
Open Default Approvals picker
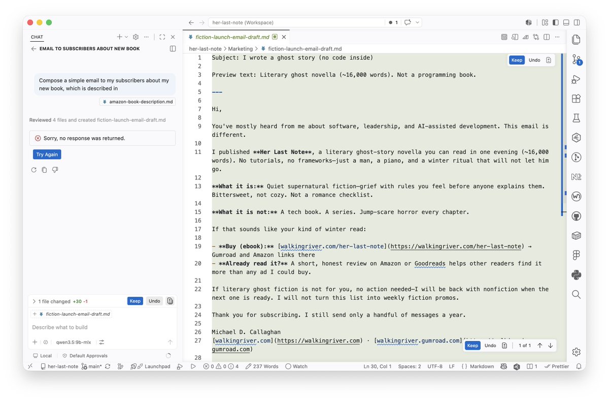[x=85, y=356]
